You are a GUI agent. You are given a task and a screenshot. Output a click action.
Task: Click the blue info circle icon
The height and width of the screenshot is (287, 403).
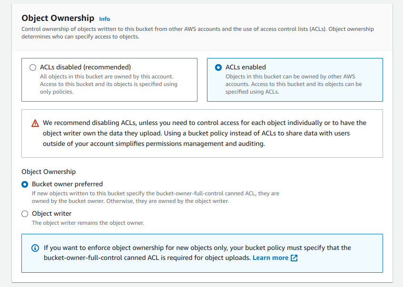pos(35,248)
